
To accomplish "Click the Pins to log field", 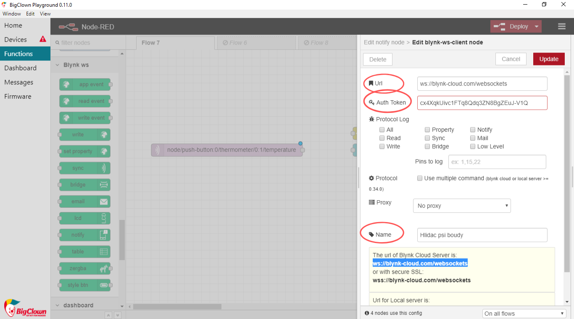I will pos(498,162).
